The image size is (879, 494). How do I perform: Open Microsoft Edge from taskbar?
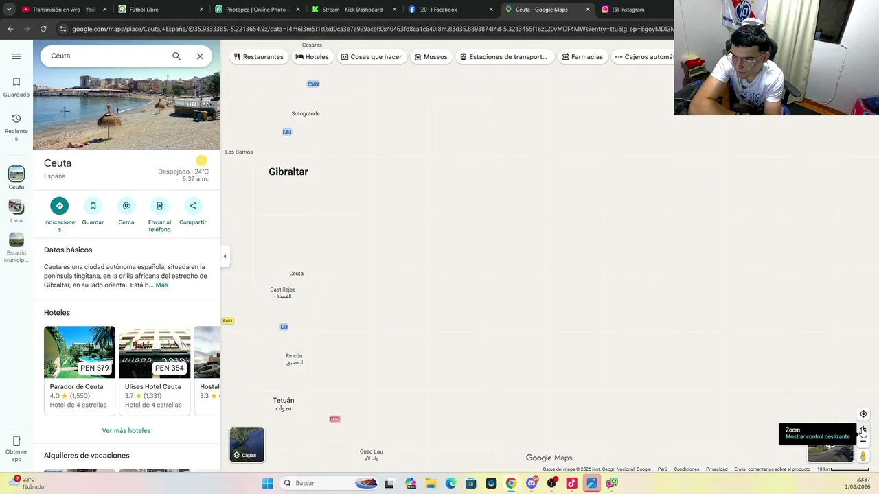point(450,483)
